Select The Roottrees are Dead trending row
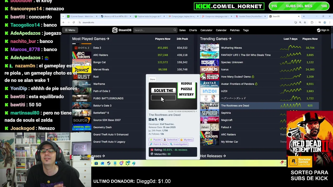This screenshot has height=187, width=333. 259,106
